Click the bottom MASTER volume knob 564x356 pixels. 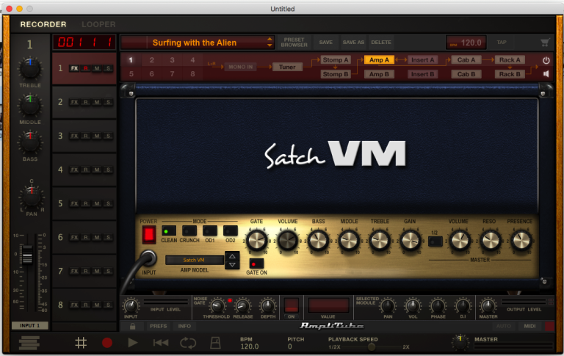tap(460, 342)
